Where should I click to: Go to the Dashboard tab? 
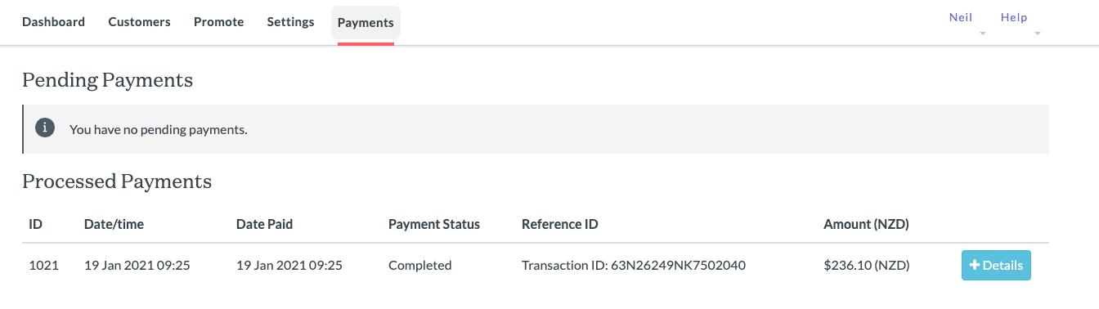click(x=53, y=22)
